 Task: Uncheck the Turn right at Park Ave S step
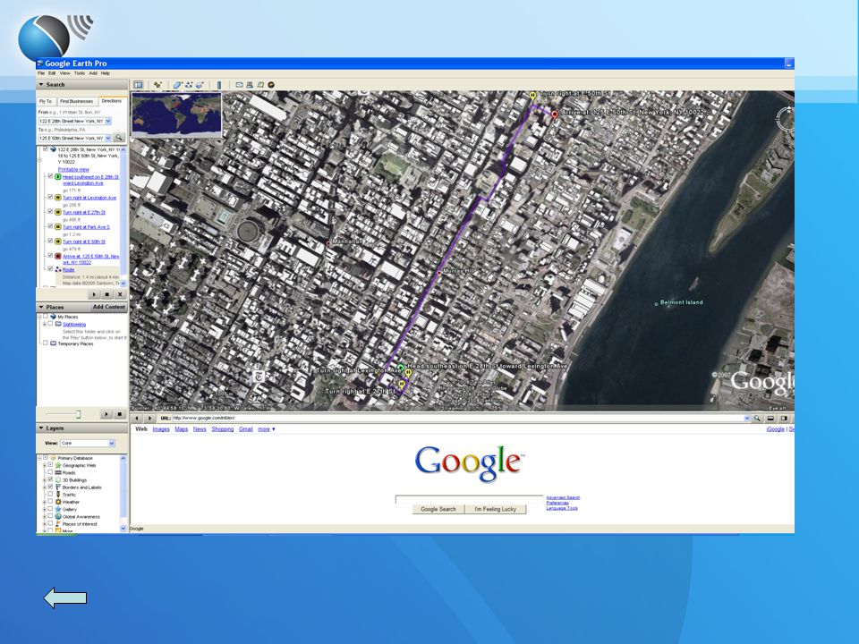[50, 226]
